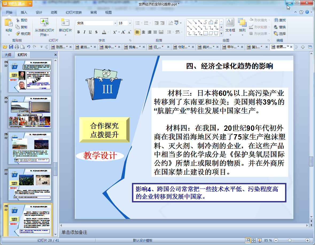This screenshot has height=245, width=315.
Task: Click Slide Sorter view icon in status bar
Action: point(254,240)
